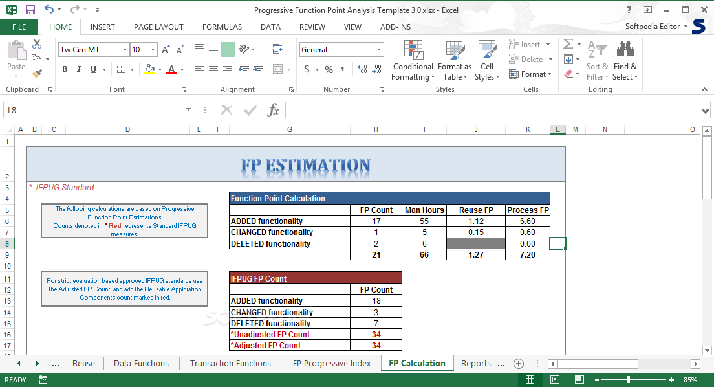Open the font size dropdown
The width and height of the screenshot is (714, 387).
[x=153, y=50]
